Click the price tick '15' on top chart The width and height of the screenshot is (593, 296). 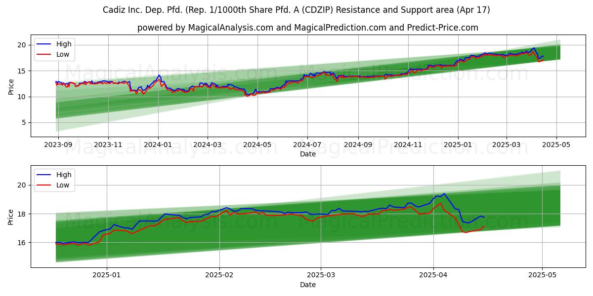click(x=22, y=71)
